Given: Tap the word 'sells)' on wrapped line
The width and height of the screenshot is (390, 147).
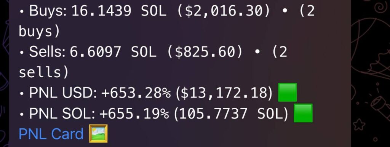Looking at the screenshot, I should tap(43, 73).
